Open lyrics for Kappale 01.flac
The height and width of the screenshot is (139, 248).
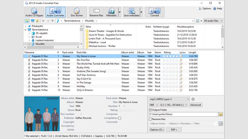(x=181, y=56)
